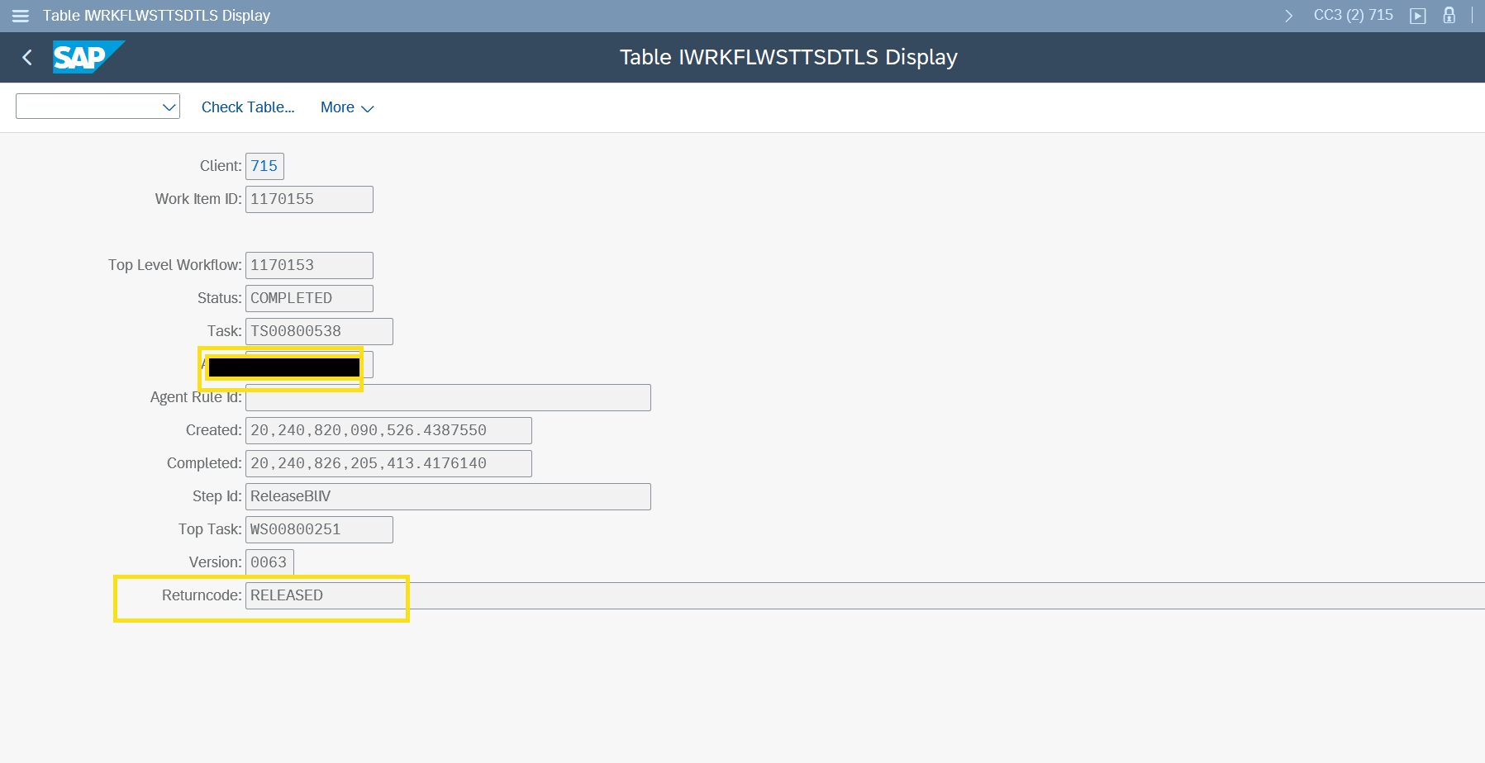
Task: Open the hamburger menu in title bar
Action: pyautogui.click(x=21, y=16)
